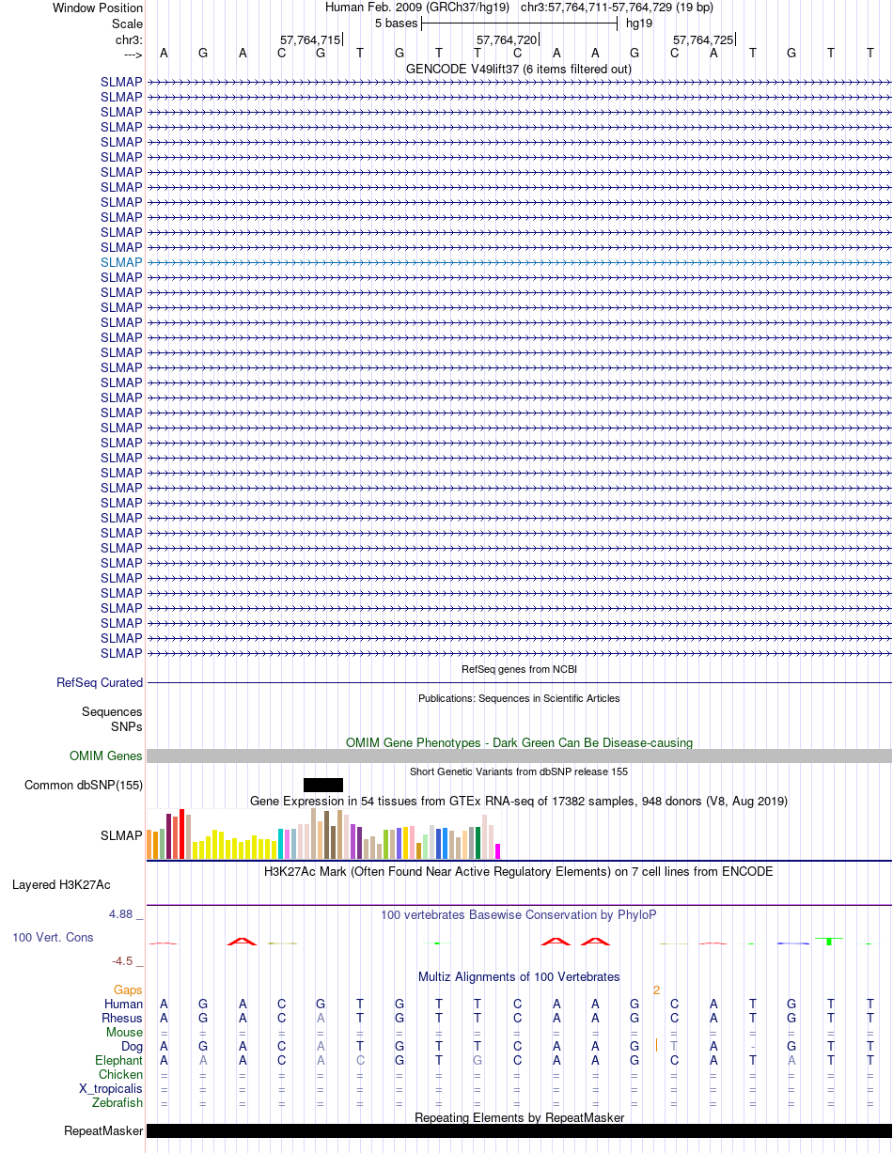Click the orange 2 gap count

coord(656,990)
